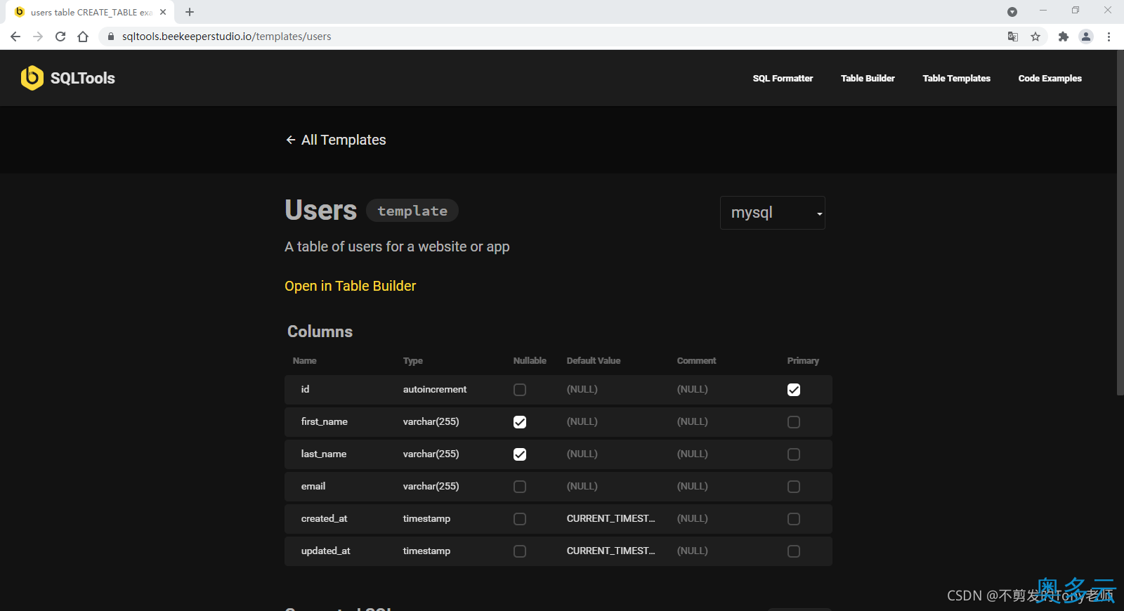1124x611 pixels.
Task: Click the 'email' column name cell
Action: pyautogui.click(x=313, y=486)
